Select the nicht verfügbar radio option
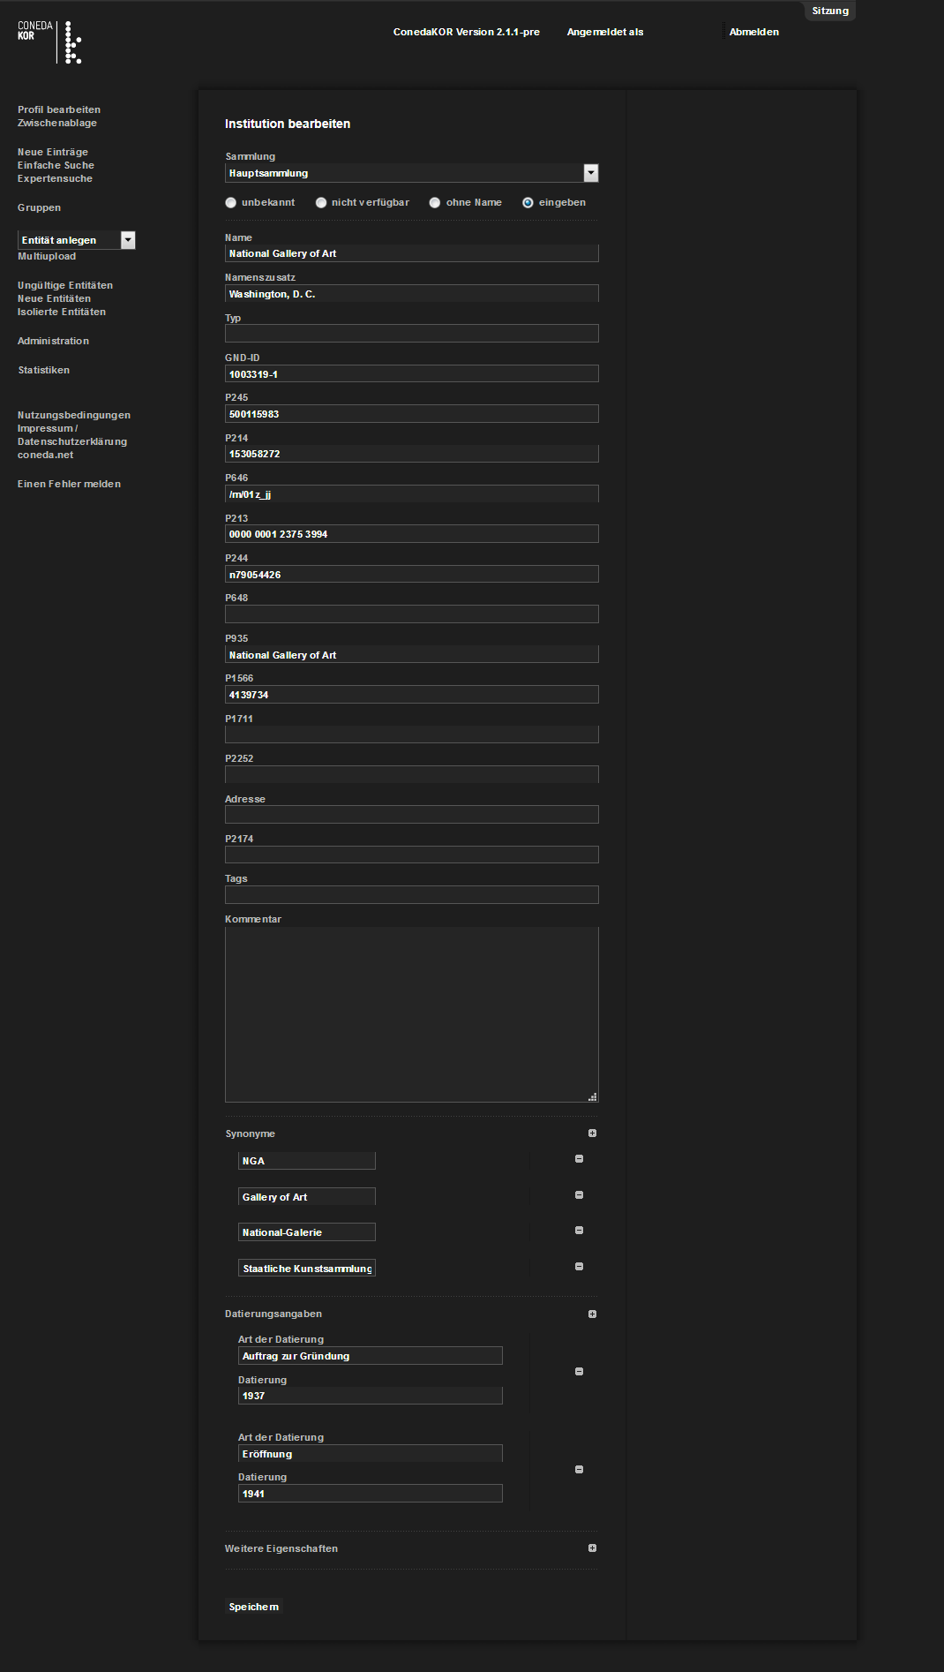This screenshot has width=944, height=1672. 321,203
